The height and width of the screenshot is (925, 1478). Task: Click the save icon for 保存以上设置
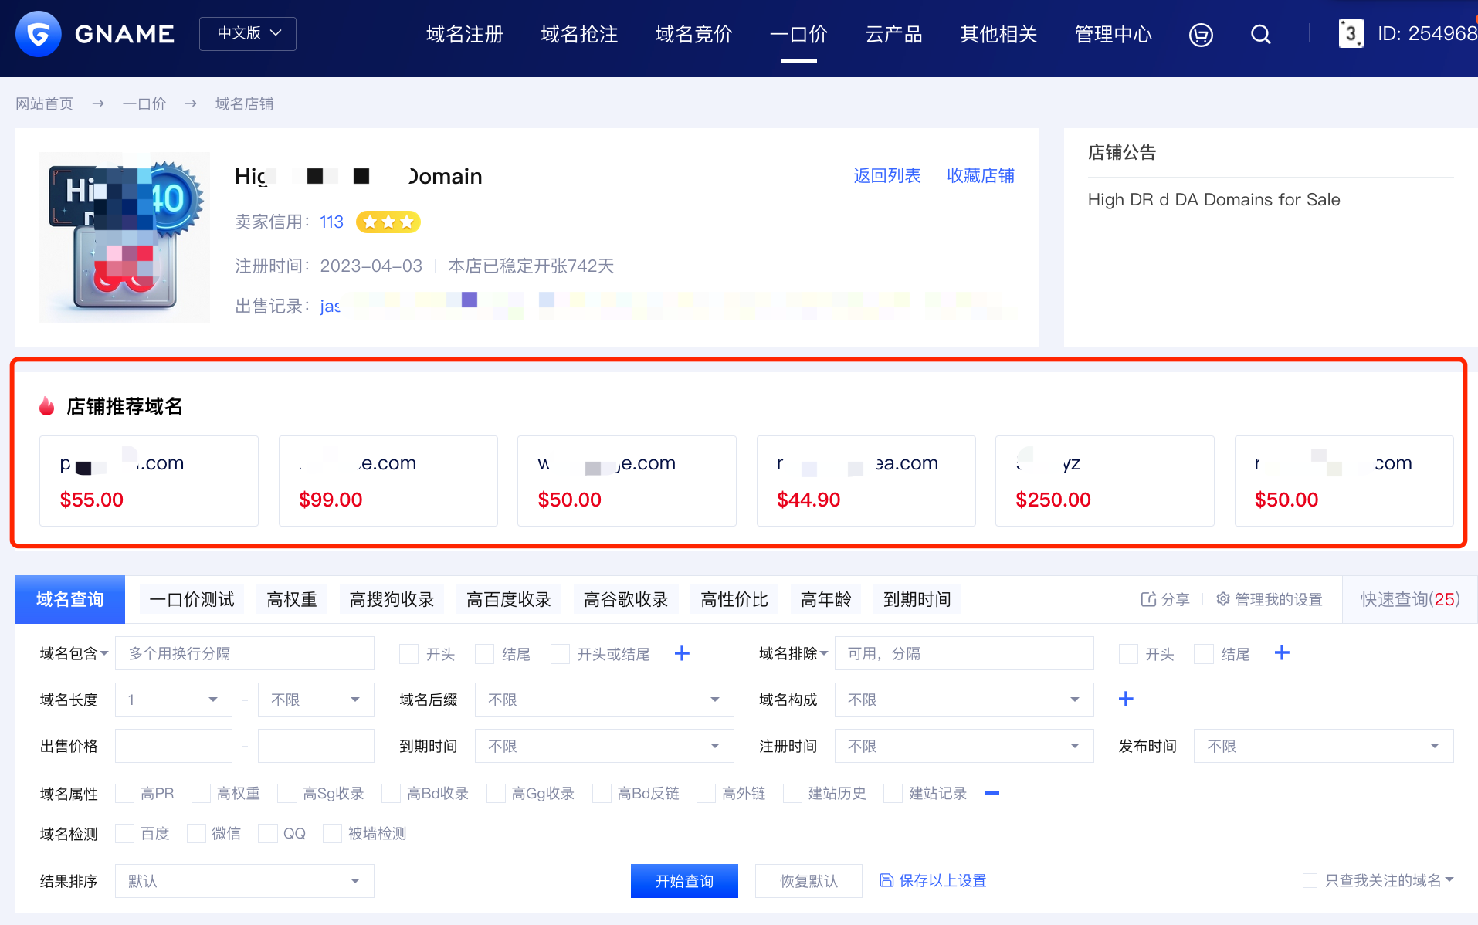[x=886, y=880]
